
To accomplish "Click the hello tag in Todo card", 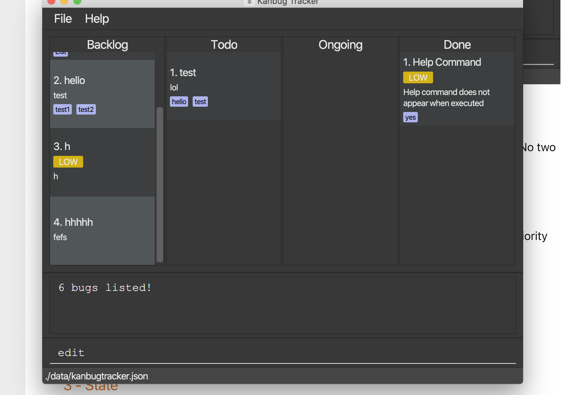I will [x=179, y=102].
